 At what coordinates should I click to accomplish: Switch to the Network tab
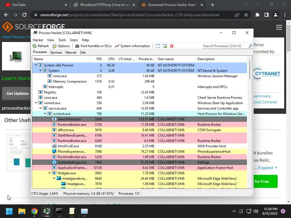pos(71,53)
